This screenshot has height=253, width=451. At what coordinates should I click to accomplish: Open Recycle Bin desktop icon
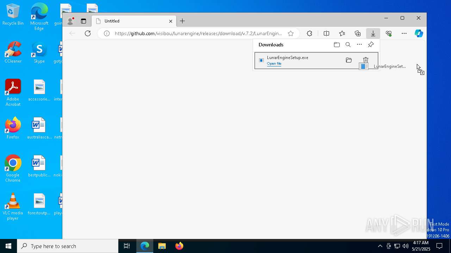coord(13,15)
